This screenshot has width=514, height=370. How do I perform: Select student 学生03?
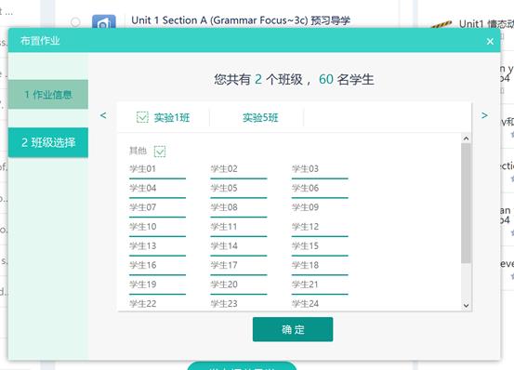(x=305, y=169)
